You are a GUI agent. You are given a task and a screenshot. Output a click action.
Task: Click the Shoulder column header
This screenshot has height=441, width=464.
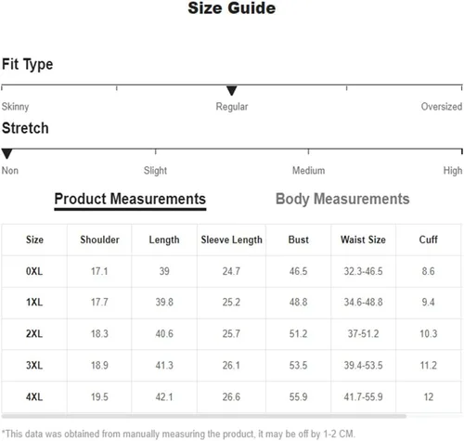tap(99, 240)
